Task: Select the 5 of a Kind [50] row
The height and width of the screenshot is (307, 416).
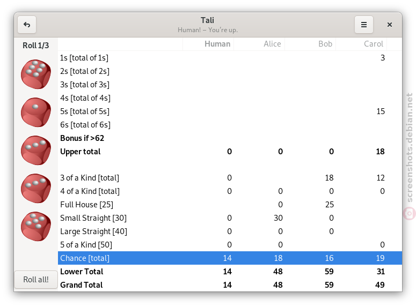Action: 230,245
